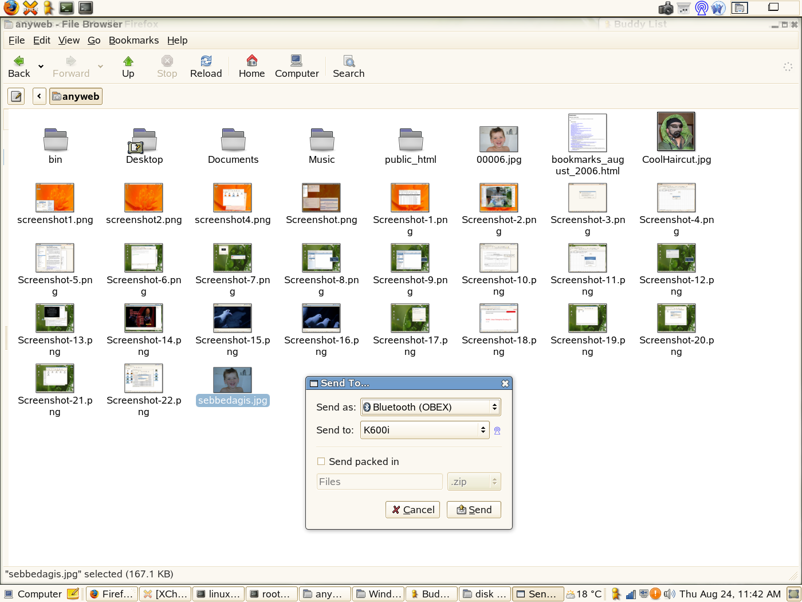Viewport: 802px width, 602px height.
Task: Click the pencil icon to edit location path
Action: [15, 96]
